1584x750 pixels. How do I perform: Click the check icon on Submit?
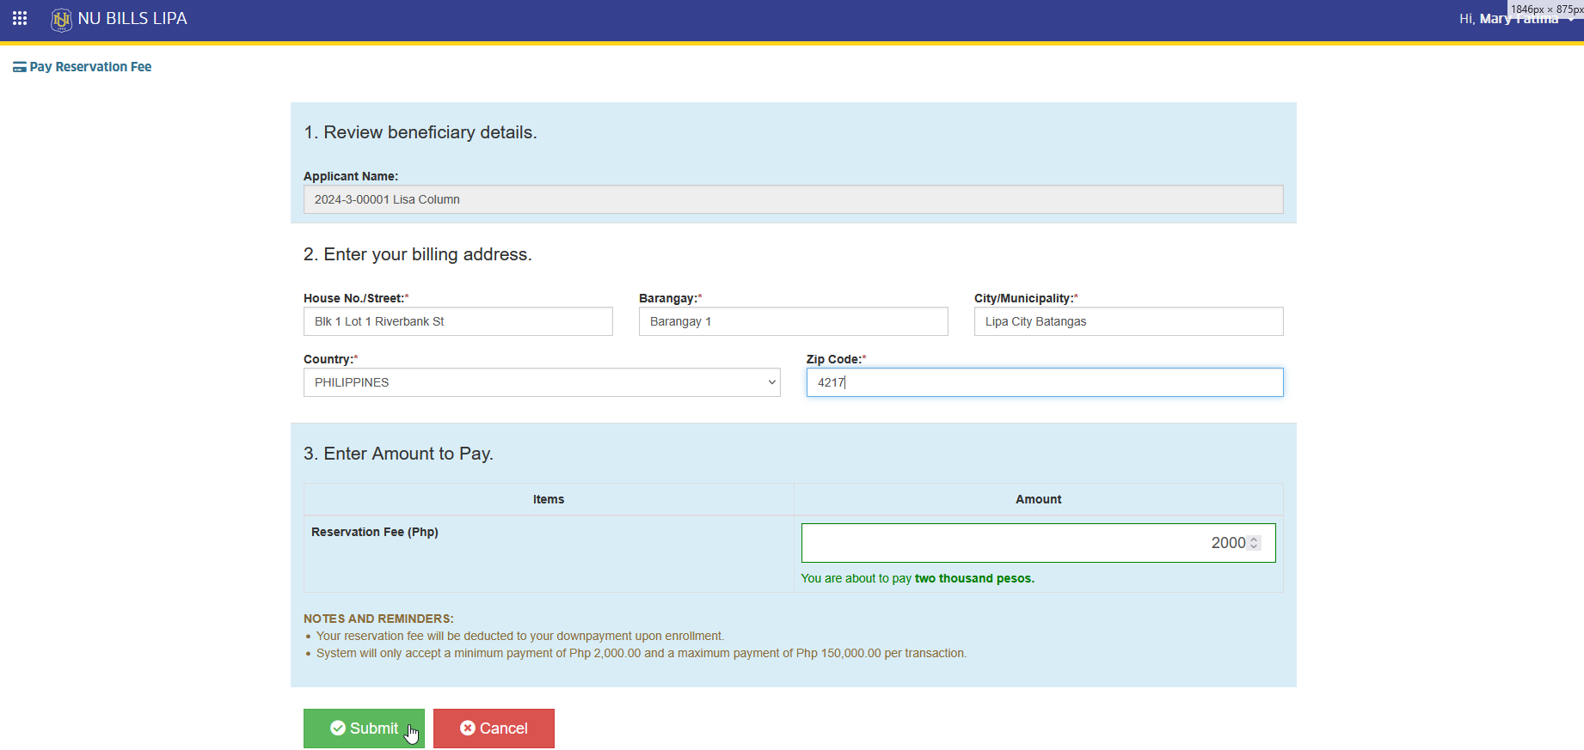point(338,728)
